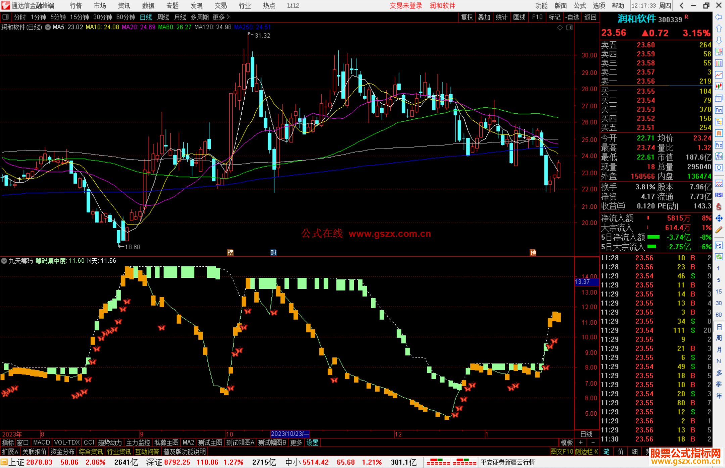Click the four-way move arrows icon
The image size is (725, 468).
[x=719, y=218]
